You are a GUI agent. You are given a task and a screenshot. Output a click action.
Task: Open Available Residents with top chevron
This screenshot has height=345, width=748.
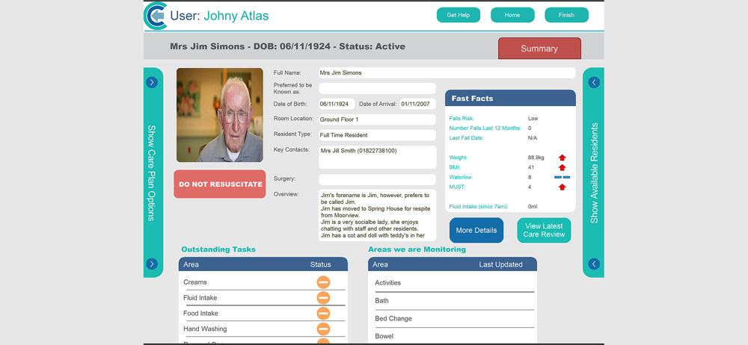(594, 82)
